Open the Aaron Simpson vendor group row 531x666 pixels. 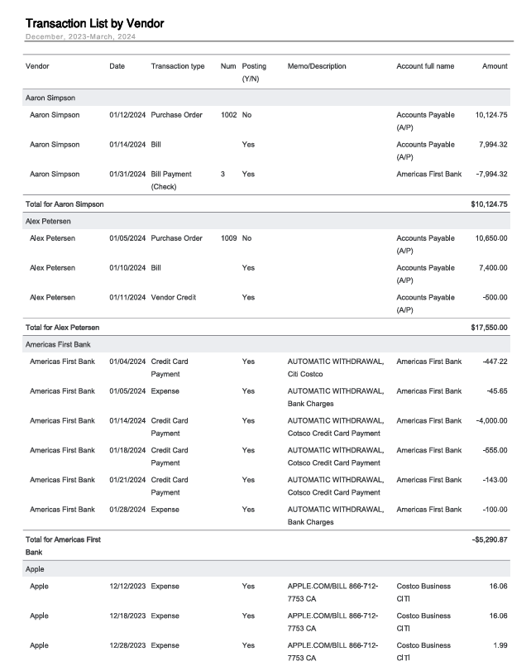coord(266,98)
